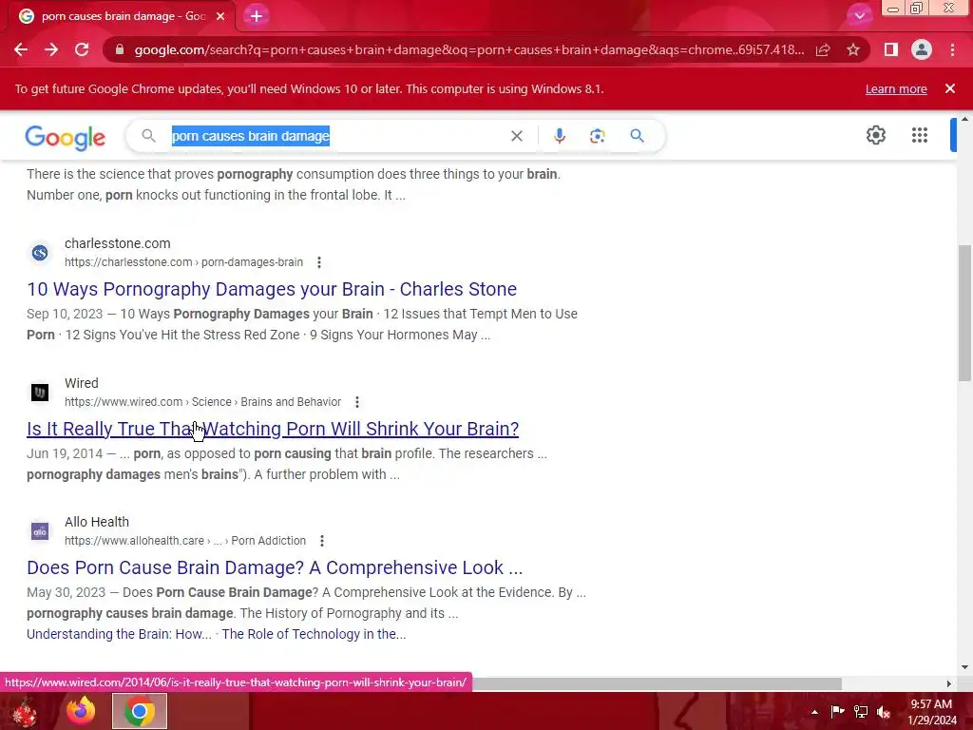
Task: View site information via the padlock icon
Action: pos(120,49)
